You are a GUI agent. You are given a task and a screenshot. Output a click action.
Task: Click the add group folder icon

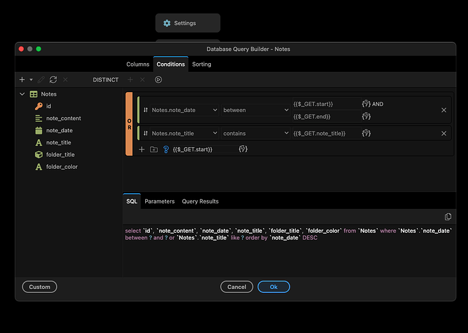[154, 149]
